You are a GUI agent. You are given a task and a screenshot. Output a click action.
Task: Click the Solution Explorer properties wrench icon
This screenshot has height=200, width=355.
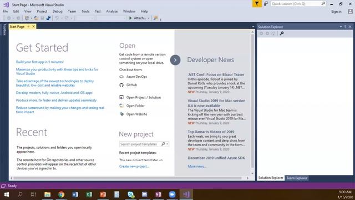[282, 33]
